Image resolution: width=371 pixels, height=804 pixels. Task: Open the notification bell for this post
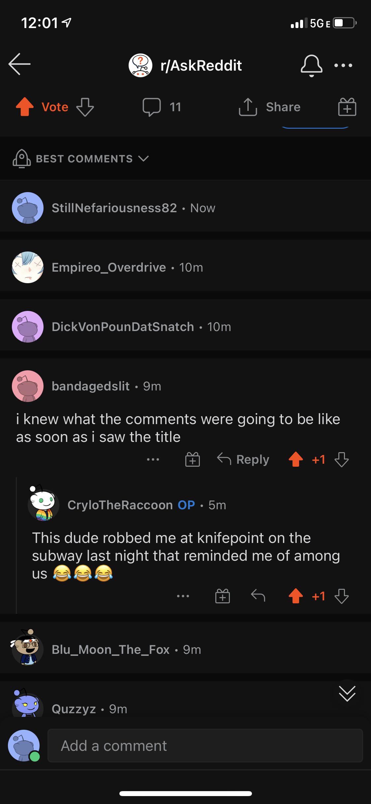click(311, 65)
